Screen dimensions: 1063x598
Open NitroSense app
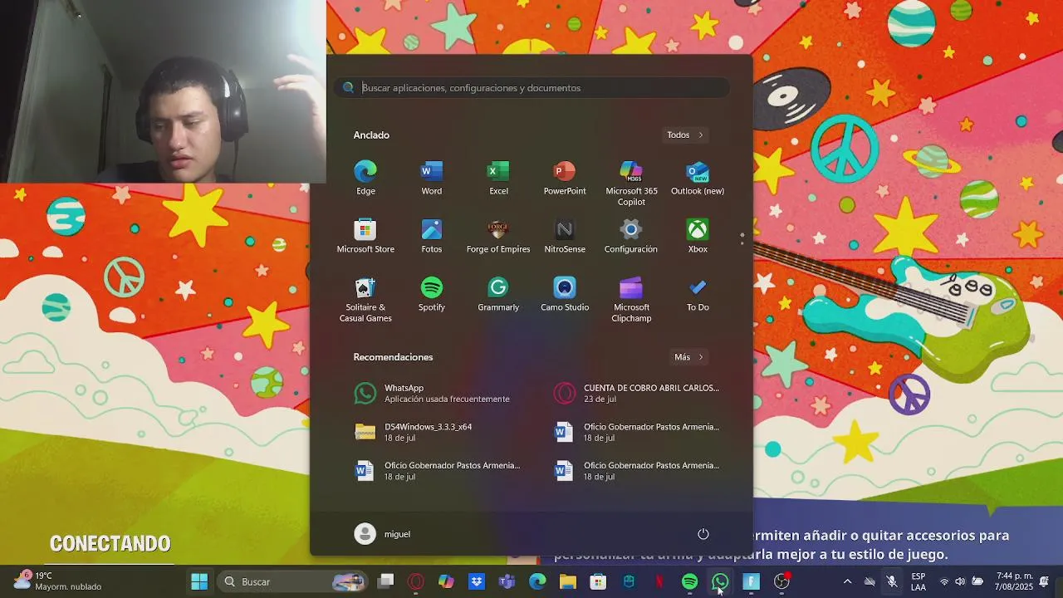click(565, 237)
